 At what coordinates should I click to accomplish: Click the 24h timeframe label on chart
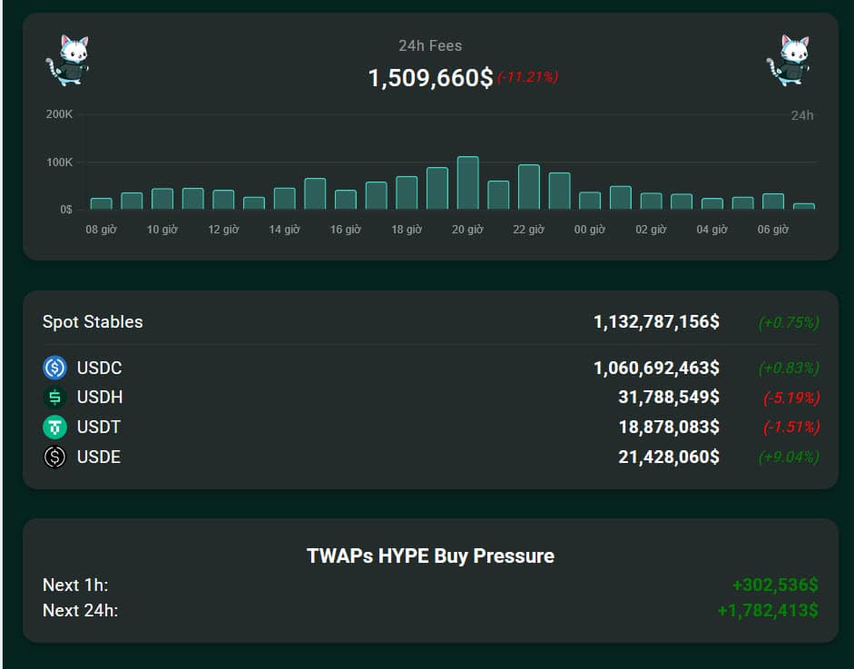pos(801,115)
